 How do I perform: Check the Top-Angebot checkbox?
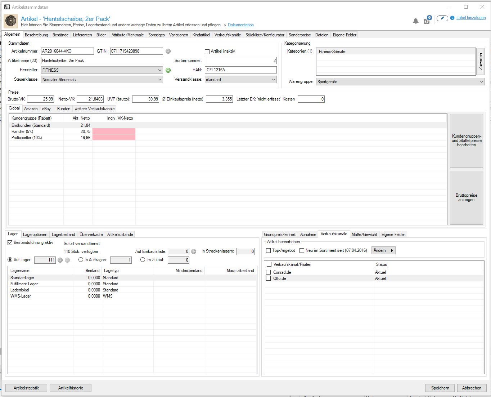point(269,251)
